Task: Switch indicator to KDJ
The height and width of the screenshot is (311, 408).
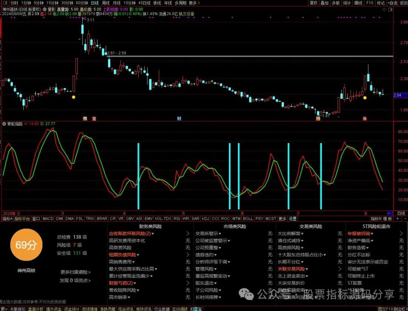Action: 205,219
